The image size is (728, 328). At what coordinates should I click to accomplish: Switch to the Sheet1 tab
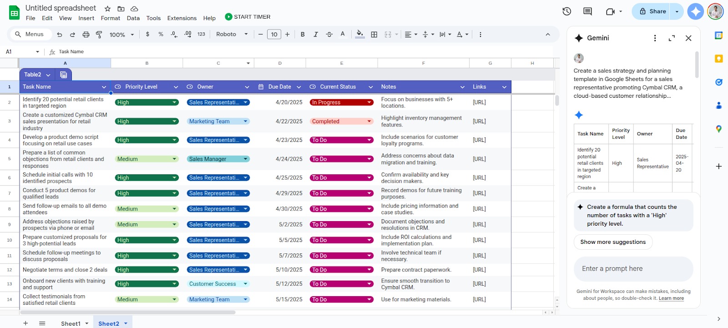pos(71,323)
